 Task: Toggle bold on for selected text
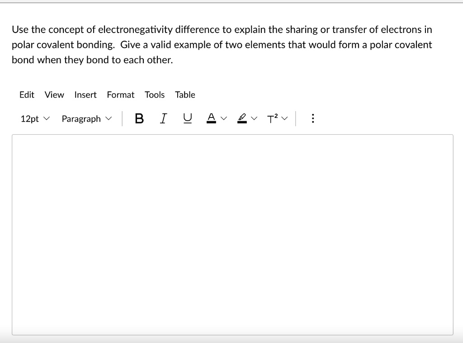coord(139,118)
